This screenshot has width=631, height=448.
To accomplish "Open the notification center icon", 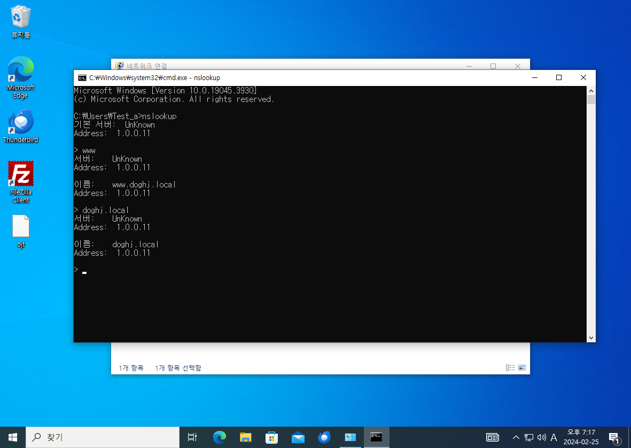I will (x=614, y=437).
